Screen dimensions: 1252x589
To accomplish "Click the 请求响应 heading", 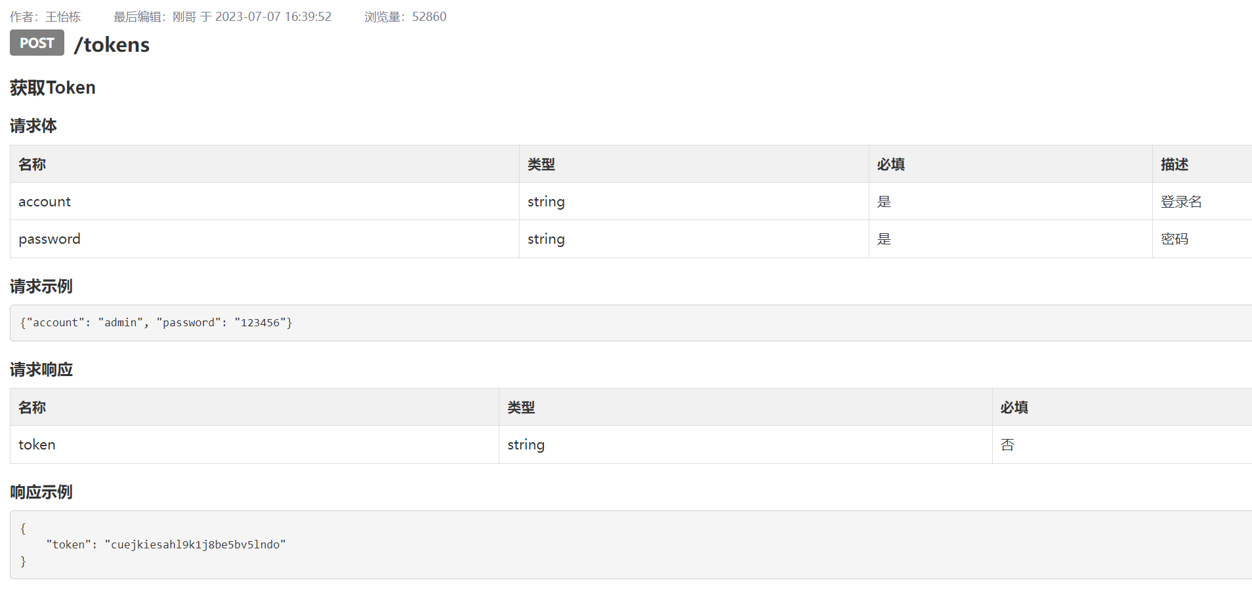I will coord(41,370).
